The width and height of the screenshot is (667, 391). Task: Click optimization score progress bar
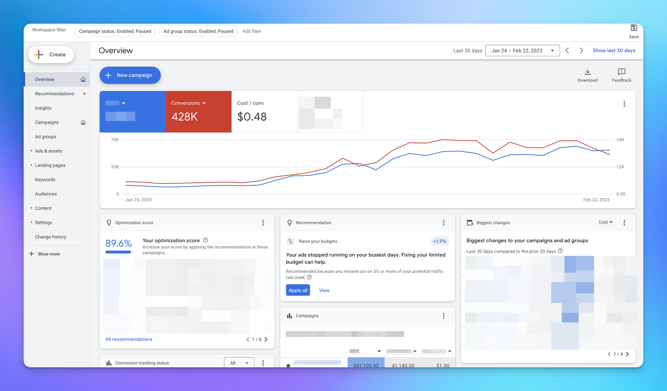click(x=119, y=252)
